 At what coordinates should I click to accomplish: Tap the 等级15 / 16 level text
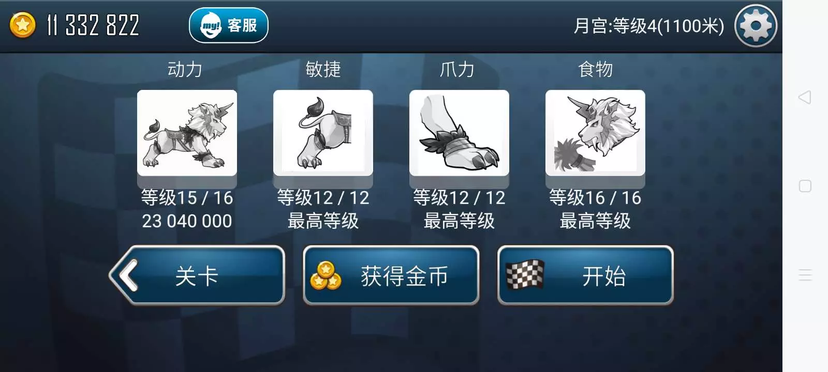(x=187, y=198)
